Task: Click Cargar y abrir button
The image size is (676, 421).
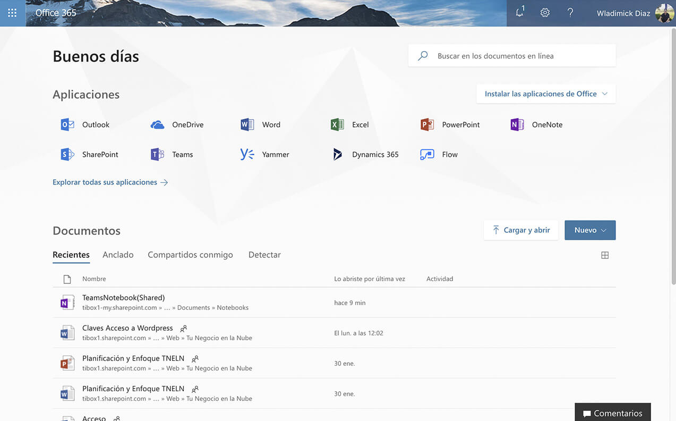Action: click(521, 230)
